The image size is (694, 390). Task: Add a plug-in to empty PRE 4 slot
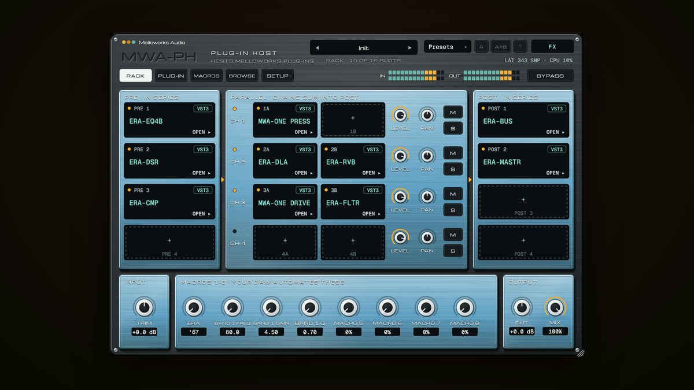pos(169,243)
